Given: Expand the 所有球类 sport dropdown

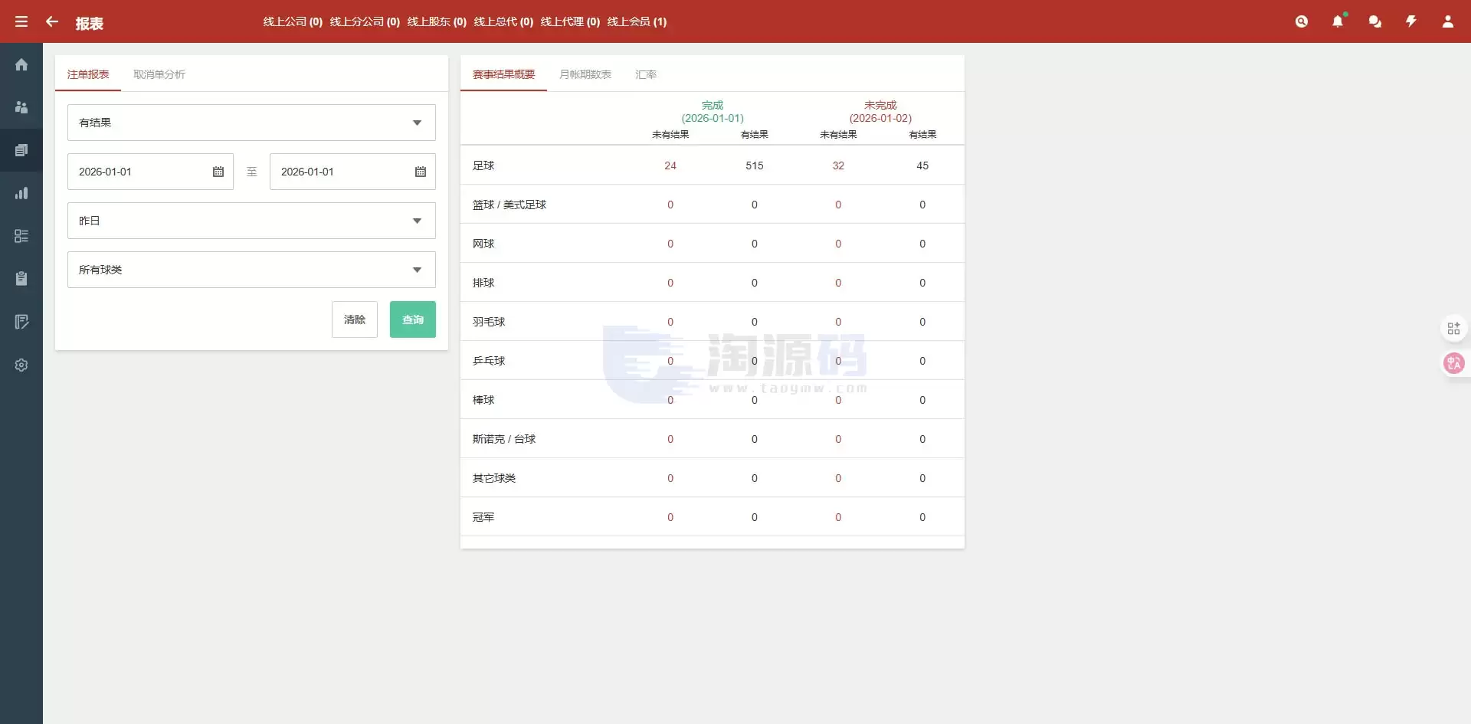Looking at the screenshot, I should [x=251, y=270].
